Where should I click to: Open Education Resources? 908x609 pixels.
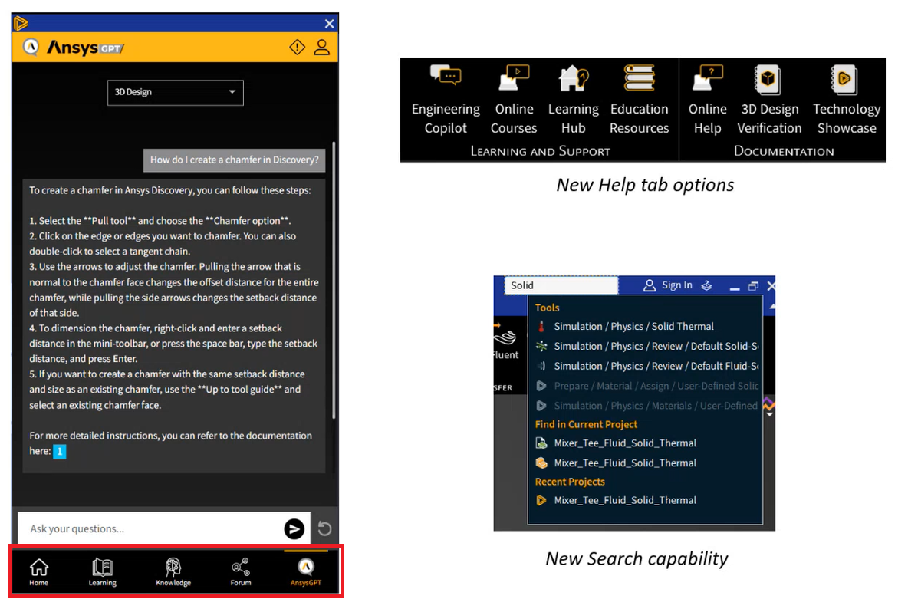640,100
